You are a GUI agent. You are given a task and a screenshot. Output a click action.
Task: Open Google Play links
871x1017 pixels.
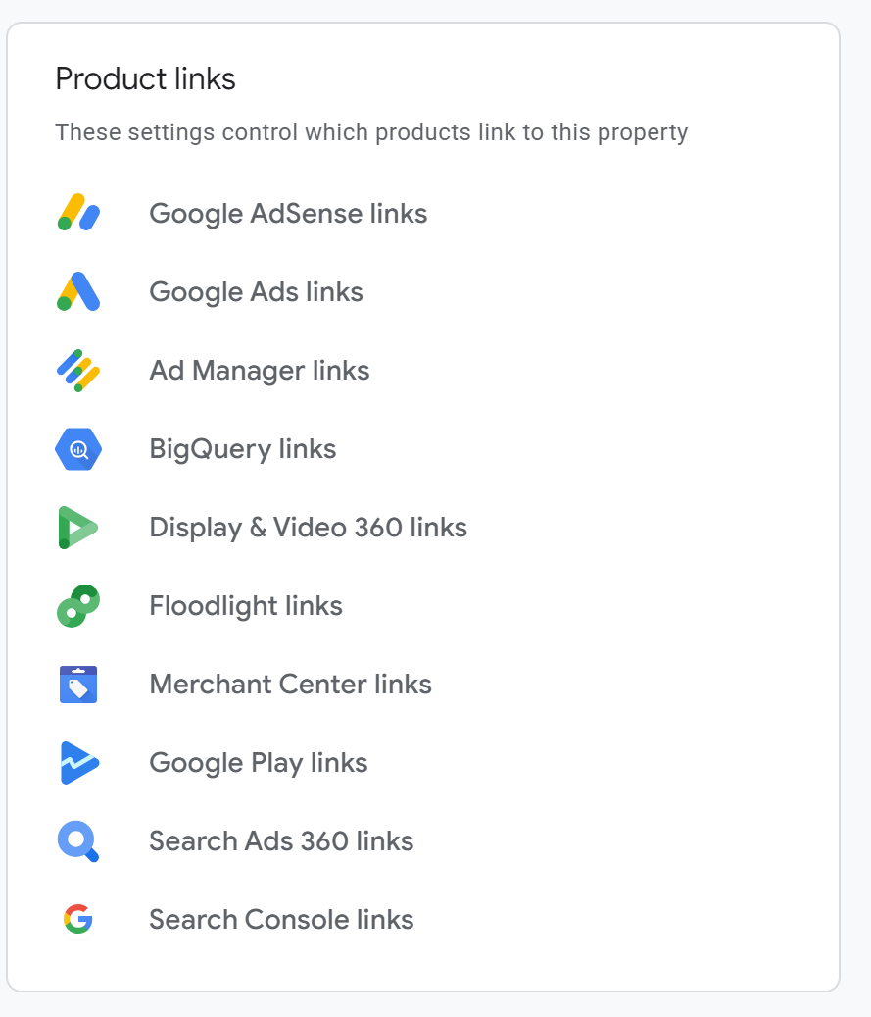coord(258,763)
